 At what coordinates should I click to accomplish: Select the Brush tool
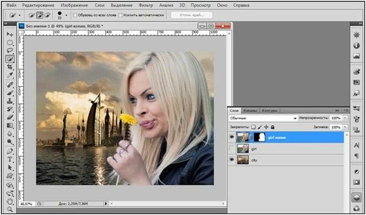[10, 93]
